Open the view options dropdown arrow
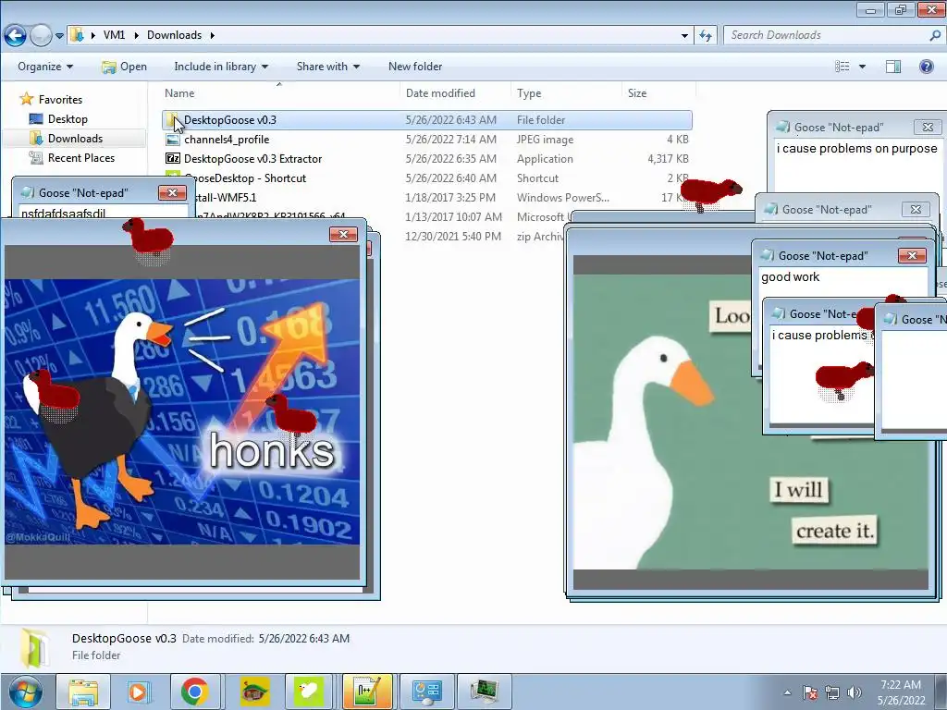 (x=863, y=67)
